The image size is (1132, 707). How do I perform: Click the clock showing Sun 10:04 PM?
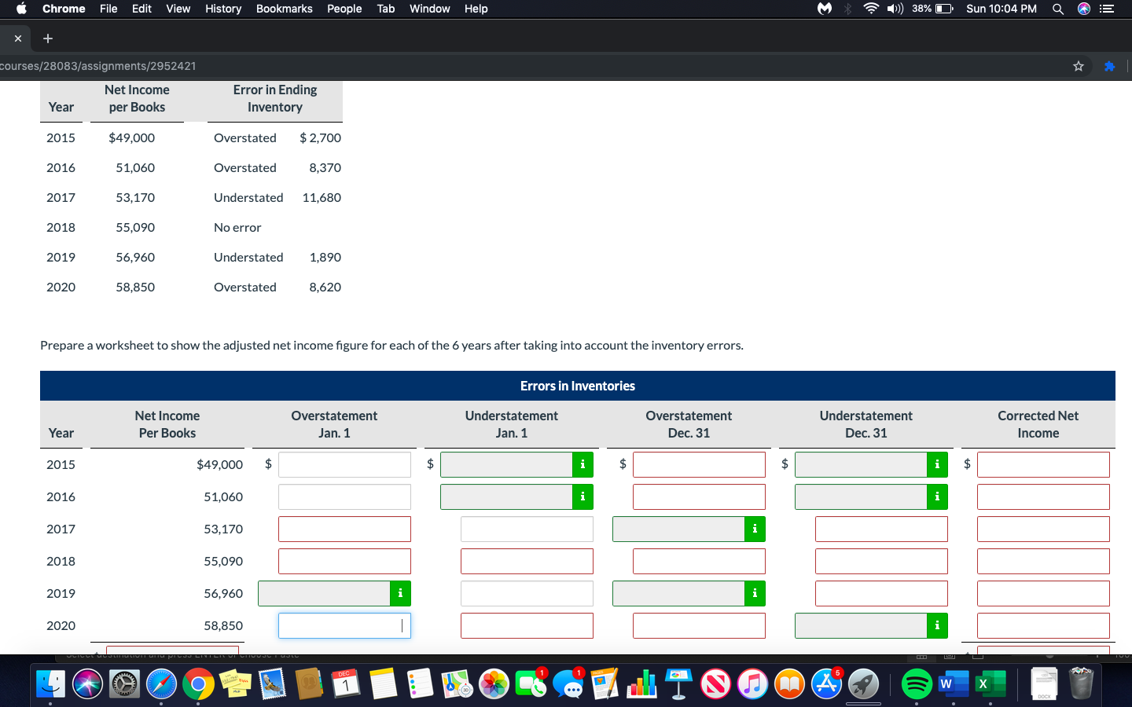click(1002, 9)
